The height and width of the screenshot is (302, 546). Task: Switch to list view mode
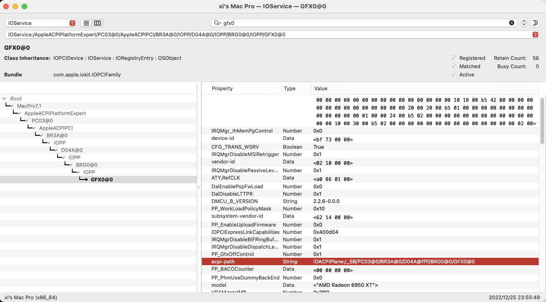86,23
